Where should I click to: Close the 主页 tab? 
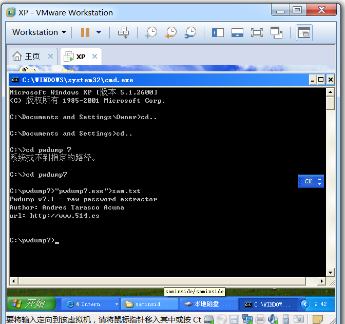[50, 56]
